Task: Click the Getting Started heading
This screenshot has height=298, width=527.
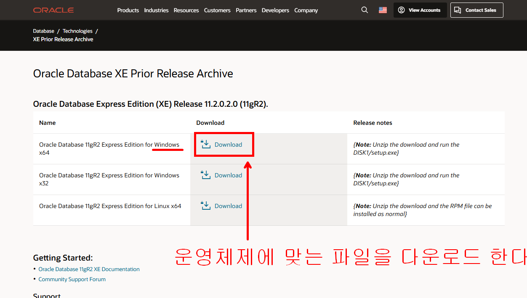Action: pyautogui.click(x=63, y=258)
